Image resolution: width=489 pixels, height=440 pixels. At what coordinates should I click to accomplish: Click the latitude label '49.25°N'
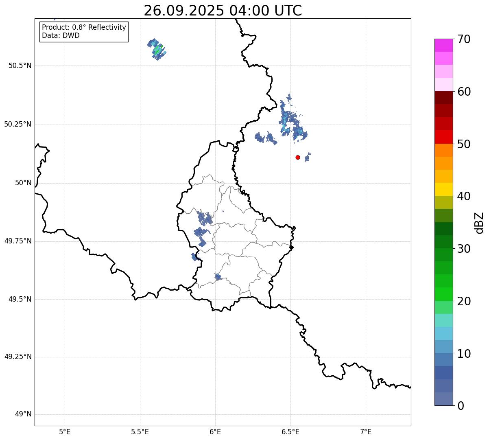point(18,357)
